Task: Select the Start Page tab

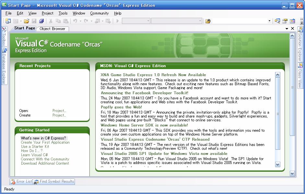Action: coord(25,28)
